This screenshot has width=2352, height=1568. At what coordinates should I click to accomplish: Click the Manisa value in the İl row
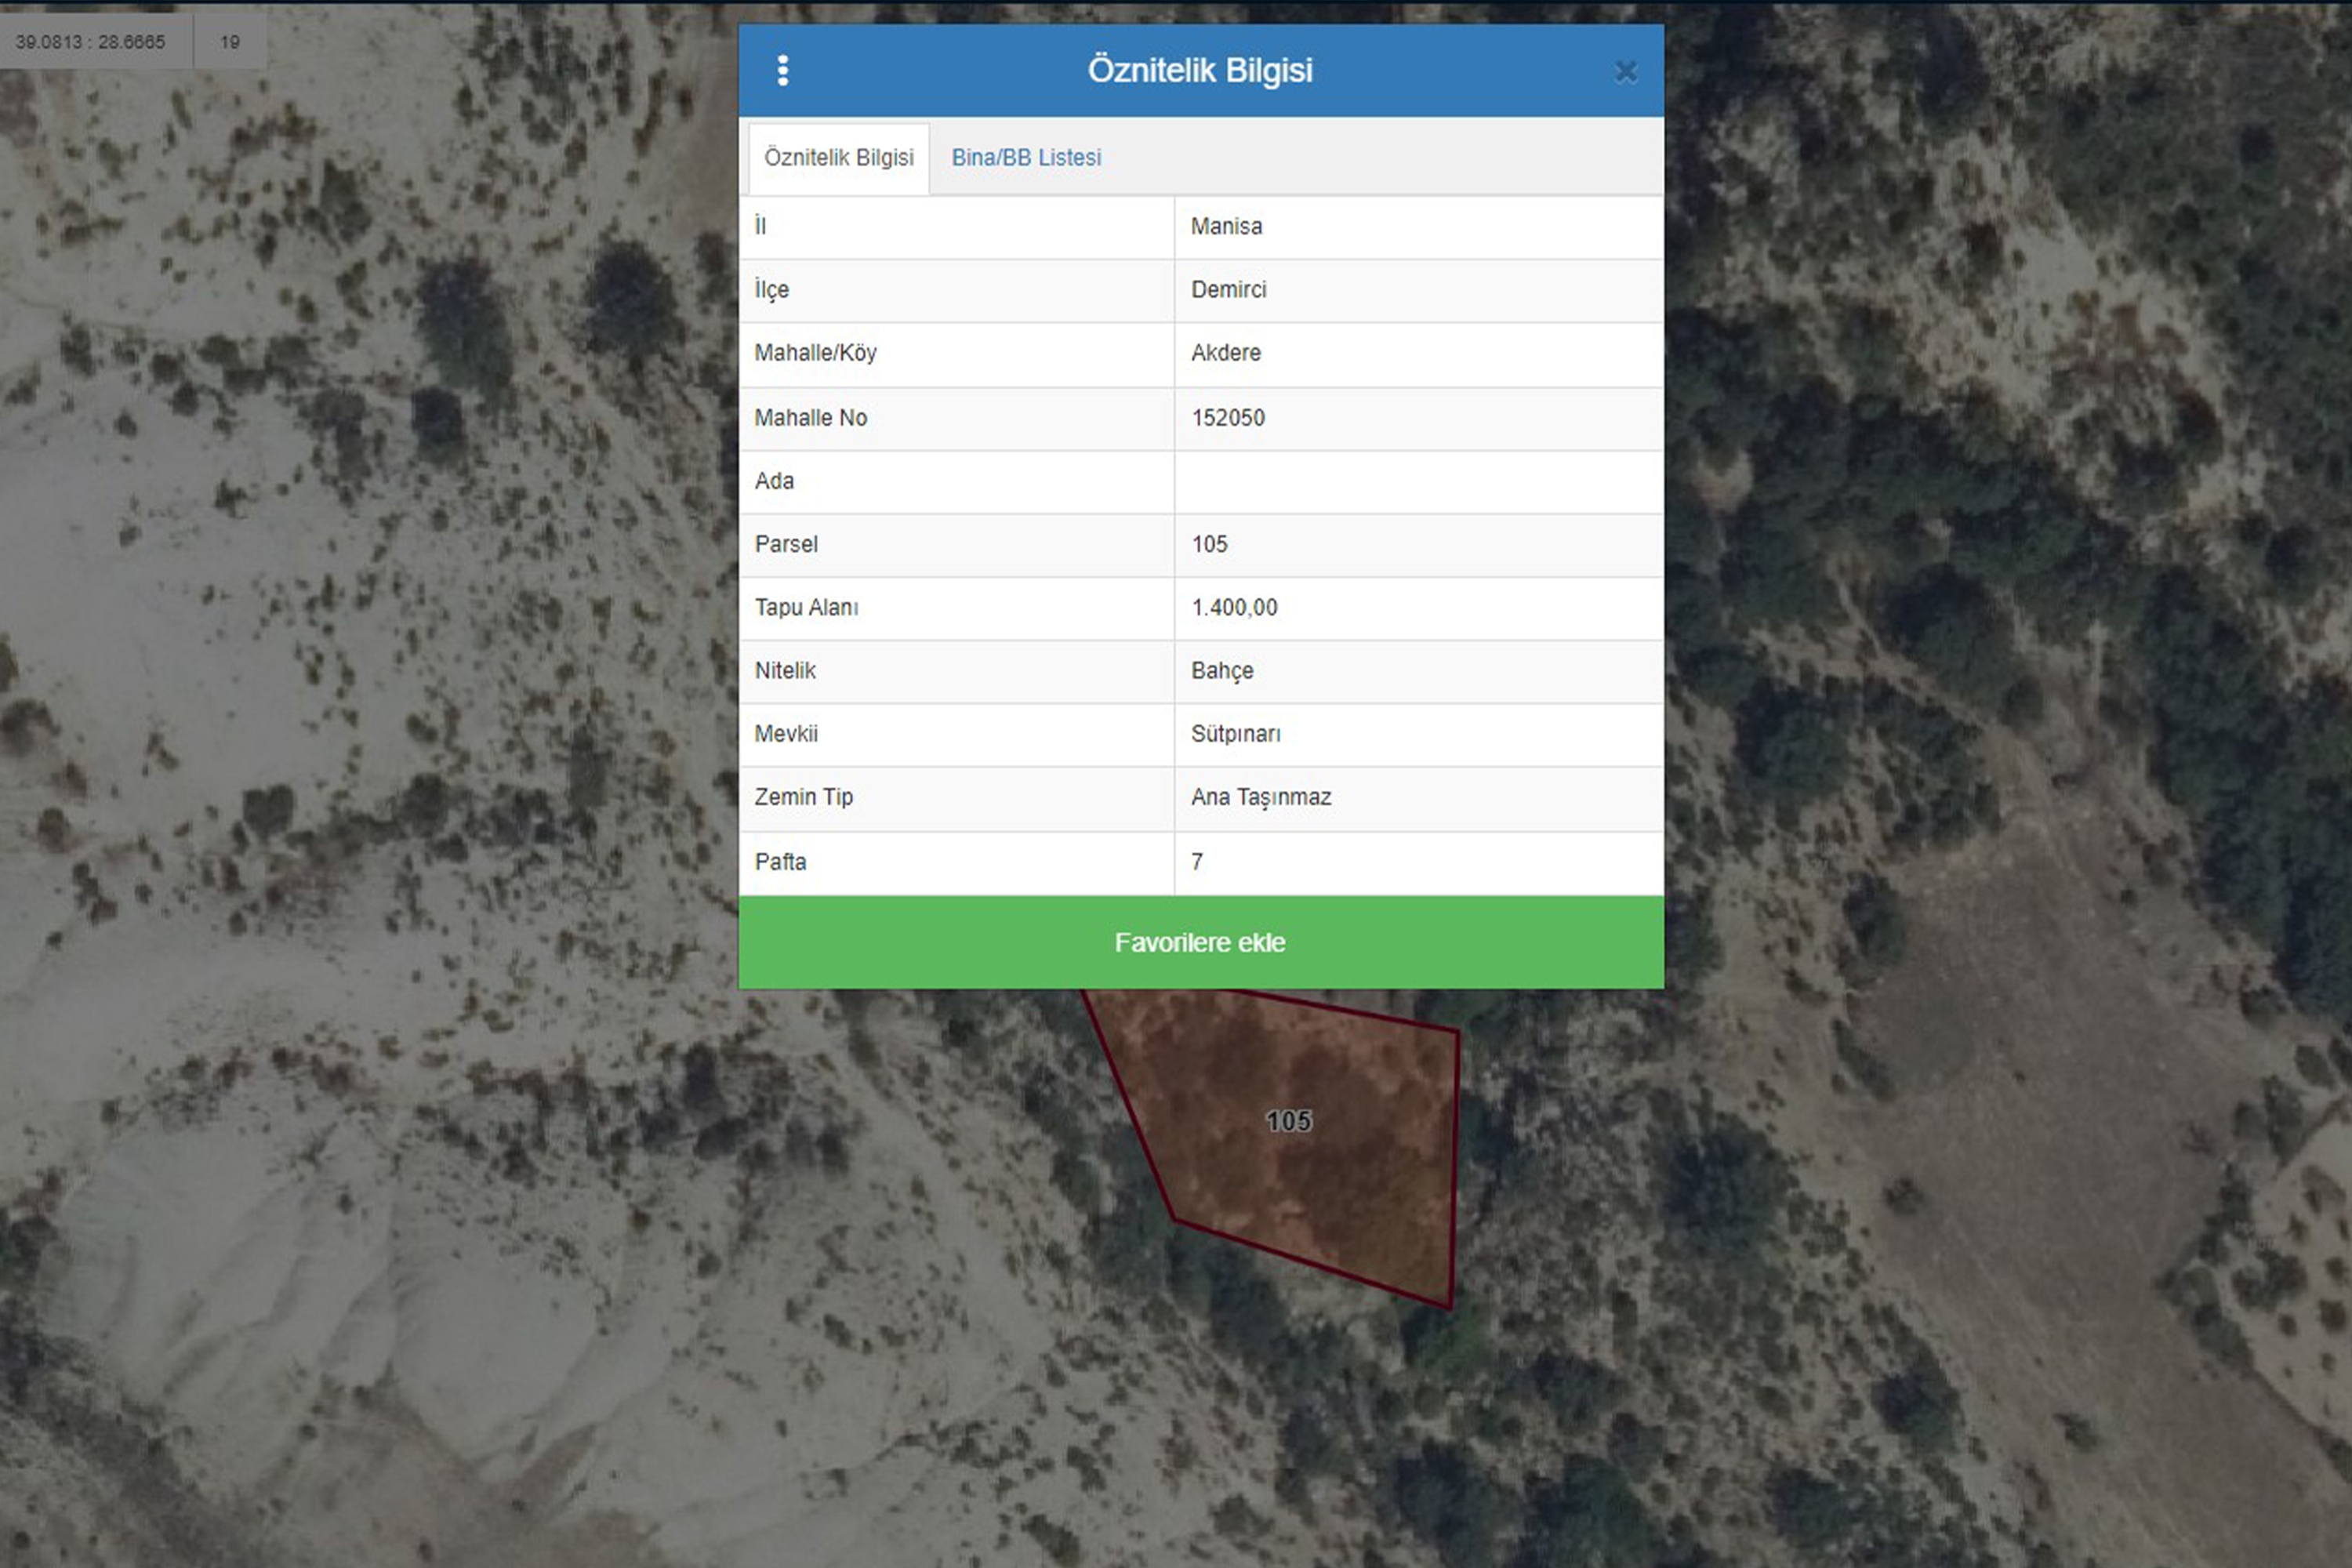(x=1226, y=227)
